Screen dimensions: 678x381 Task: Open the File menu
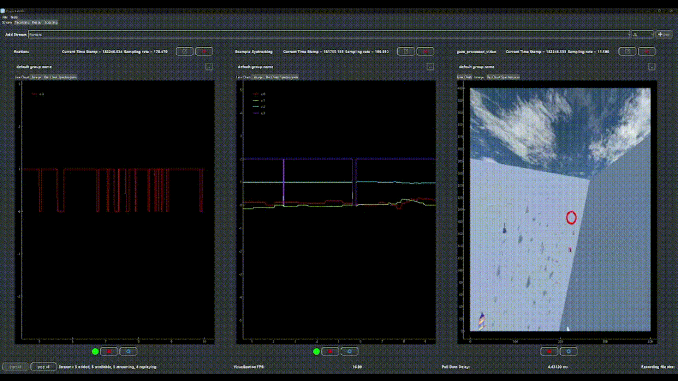[5, 17]
